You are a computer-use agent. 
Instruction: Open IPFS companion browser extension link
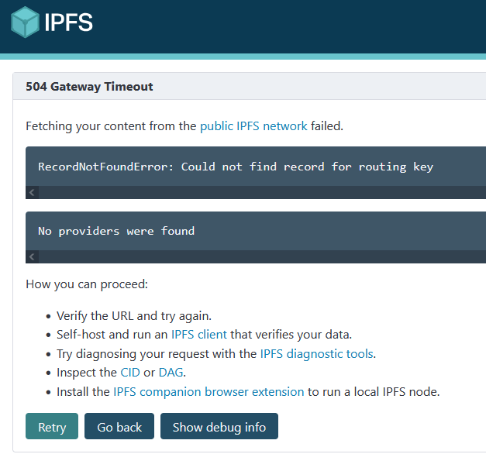(x=209, y=392)
